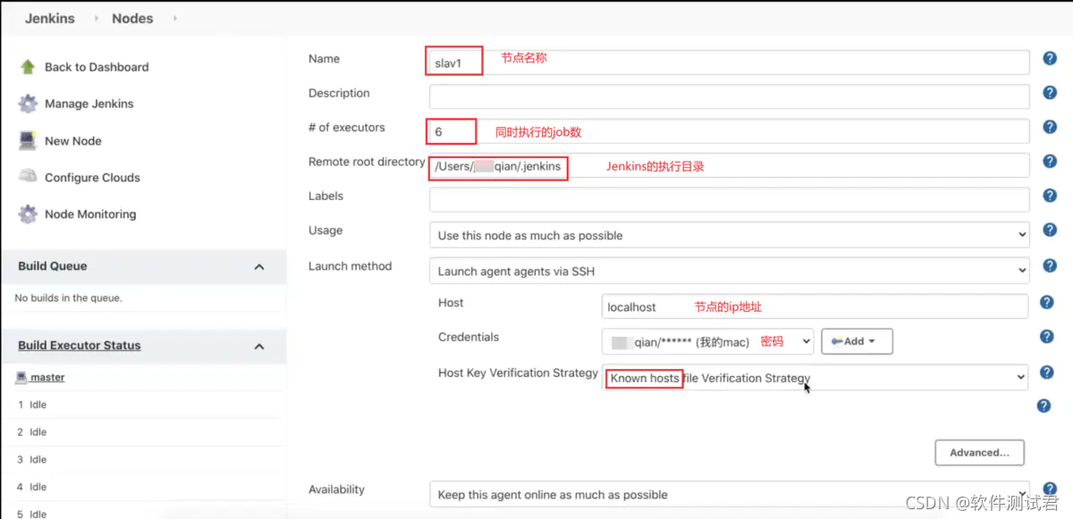Click the Host field containing localhost
This screenshot has height=519, width=1073.
(815, 306)
